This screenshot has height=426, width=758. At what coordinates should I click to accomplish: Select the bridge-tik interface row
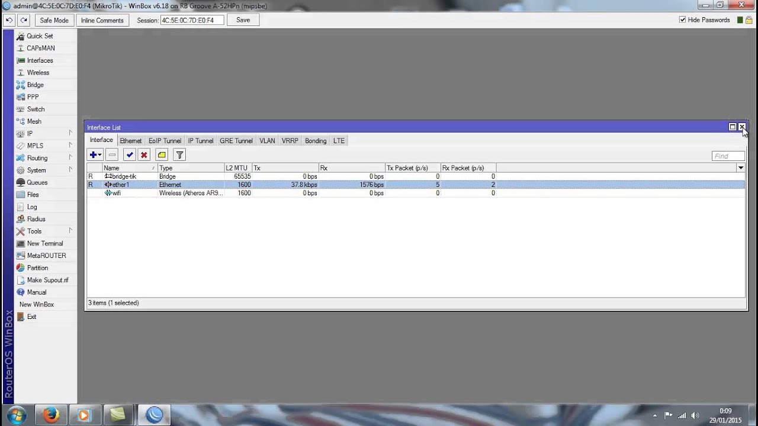[x=416, y=176]
